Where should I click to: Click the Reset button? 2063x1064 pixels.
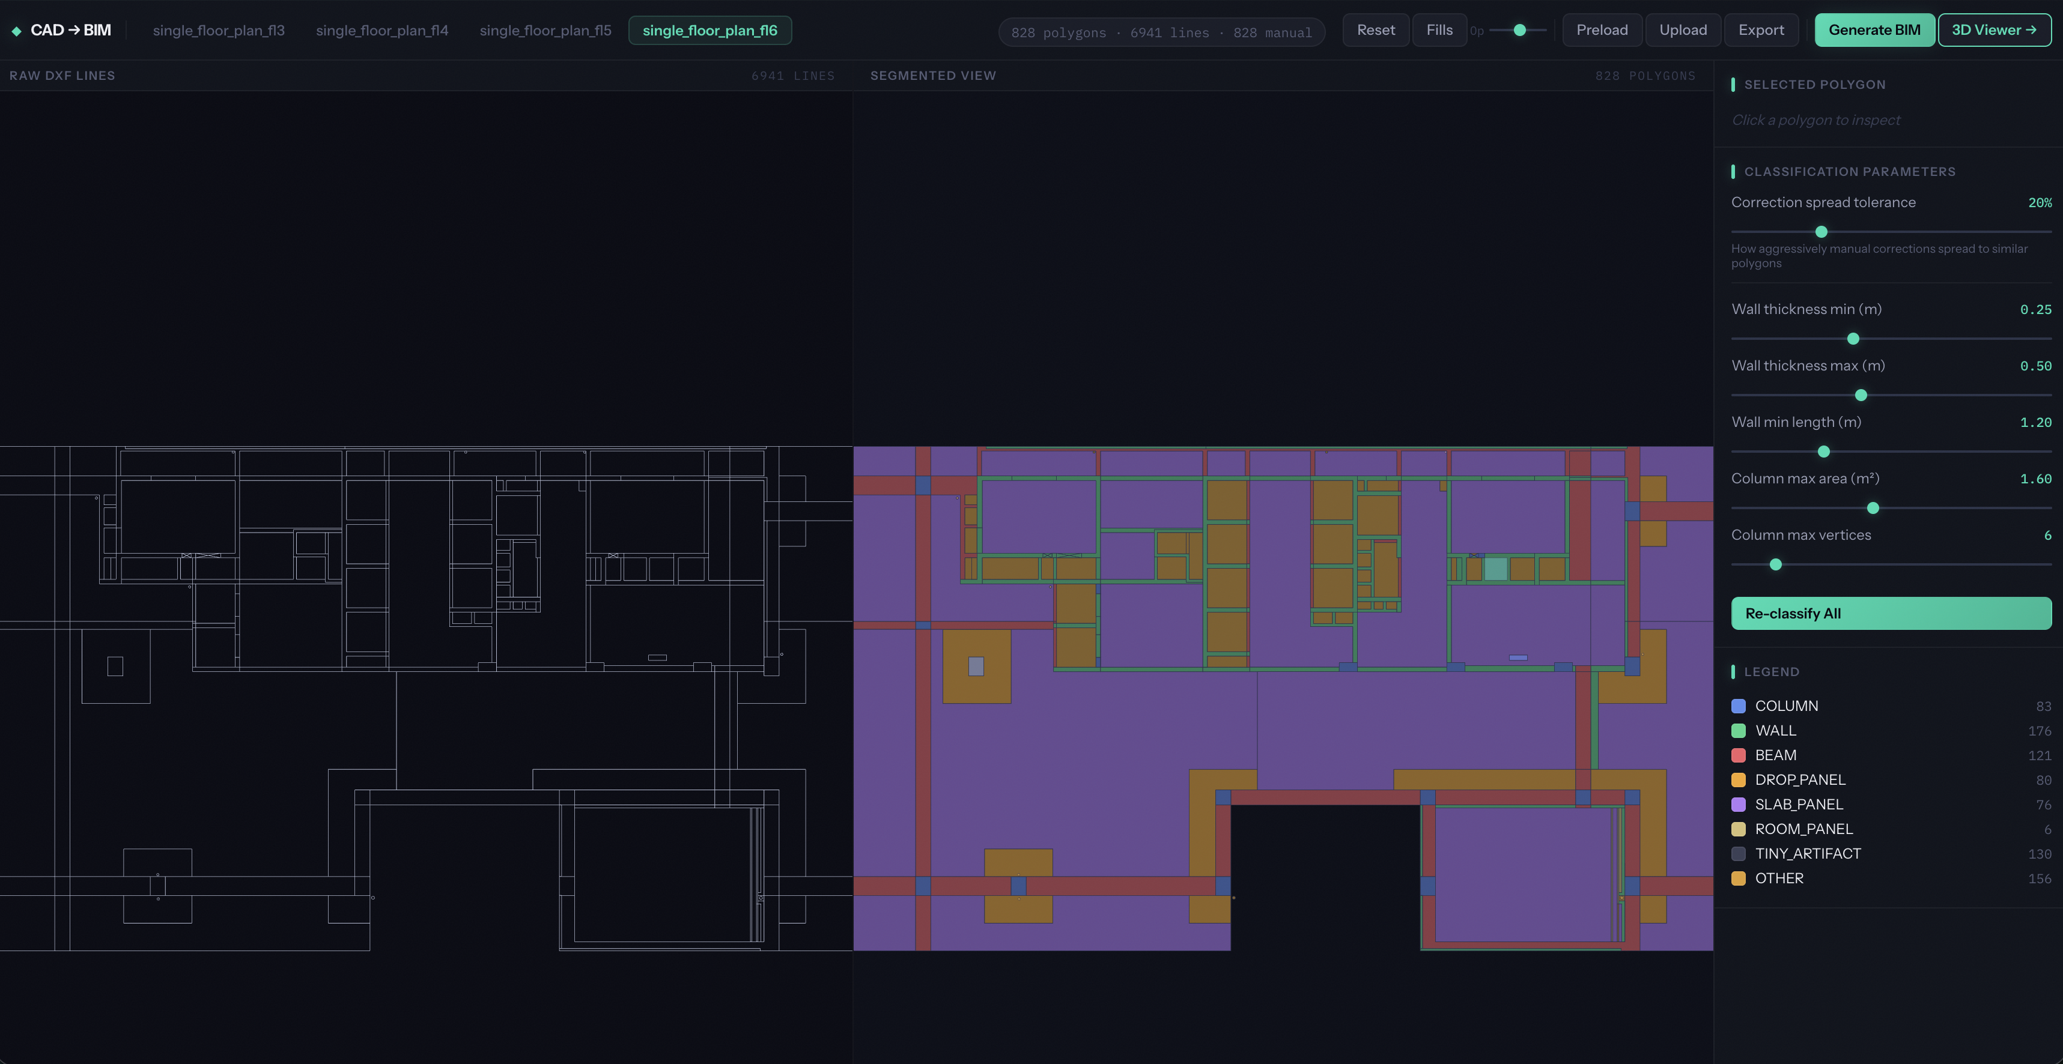pos(1375,29)
